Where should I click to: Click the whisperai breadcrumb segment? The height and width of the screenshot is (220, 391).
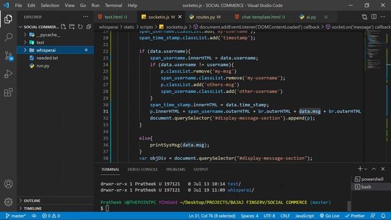[109, 27]
